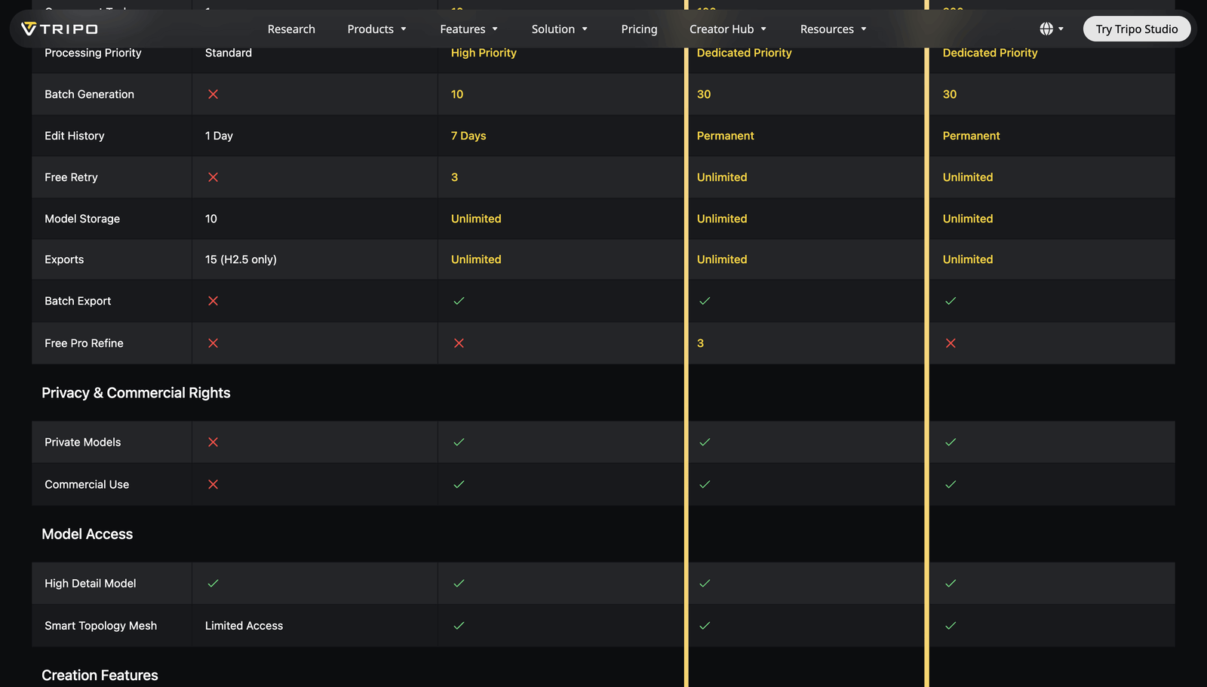Click red X in Batch Generation row

(213, 94)
